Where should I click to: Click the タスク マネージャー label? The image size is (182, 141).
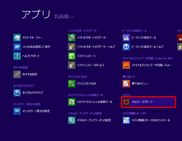[x=32, y=38]
